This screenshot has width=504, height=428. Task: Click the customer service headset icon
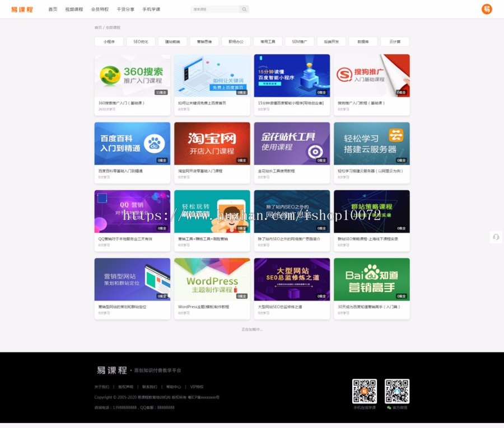point(496,237)
